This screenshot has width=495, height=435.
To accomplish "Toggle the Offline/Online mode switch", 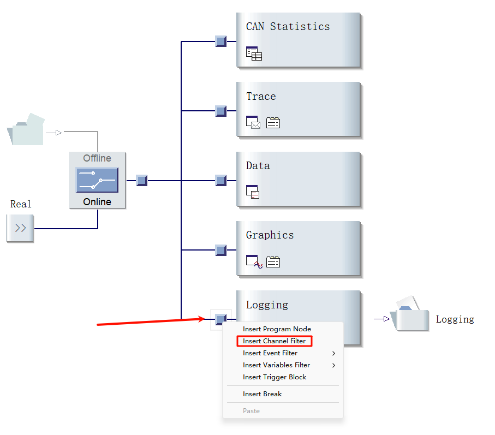I will (97, 180).
